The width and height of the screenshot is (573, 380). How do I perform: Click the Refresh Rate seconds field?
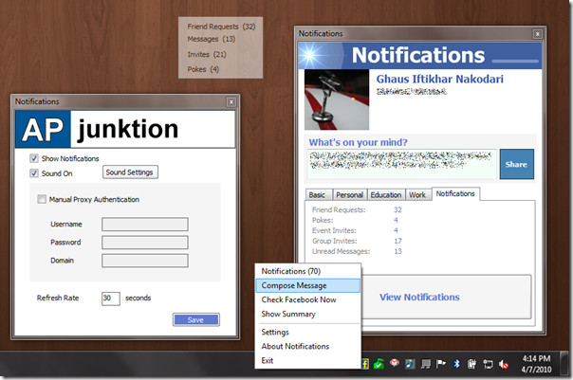click(x=111, y=299)
